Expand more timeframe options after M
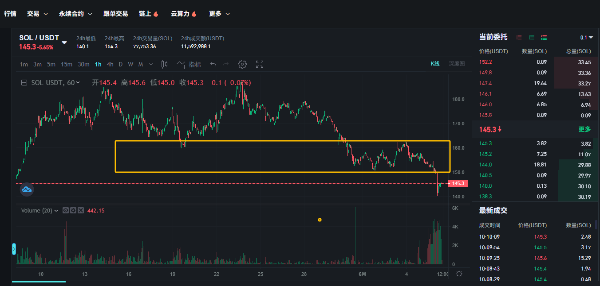 point(151,64)
